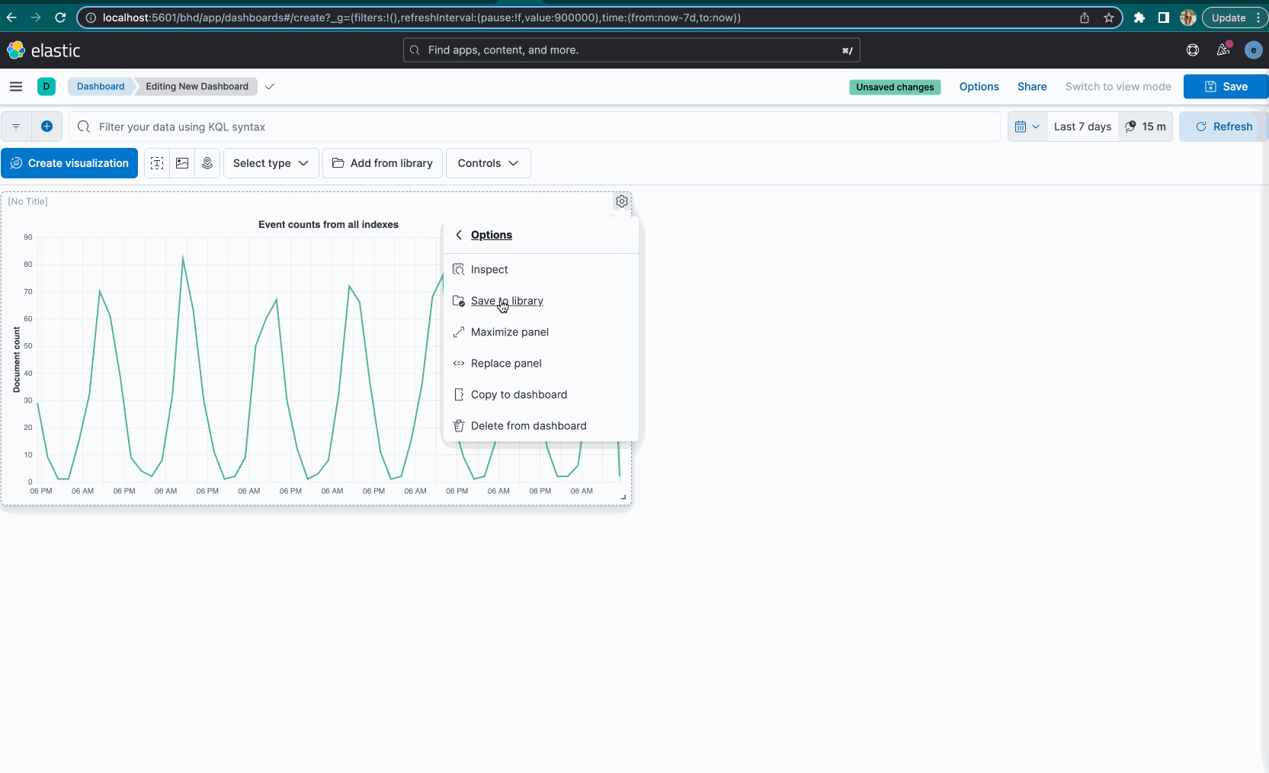
Task: Add a filter with the plus icon
Action: [47, 126]
